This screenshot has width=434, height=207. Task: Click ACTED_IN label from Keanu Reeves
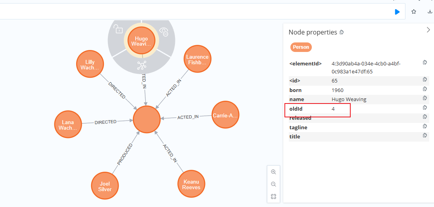(x=170, y=153)
